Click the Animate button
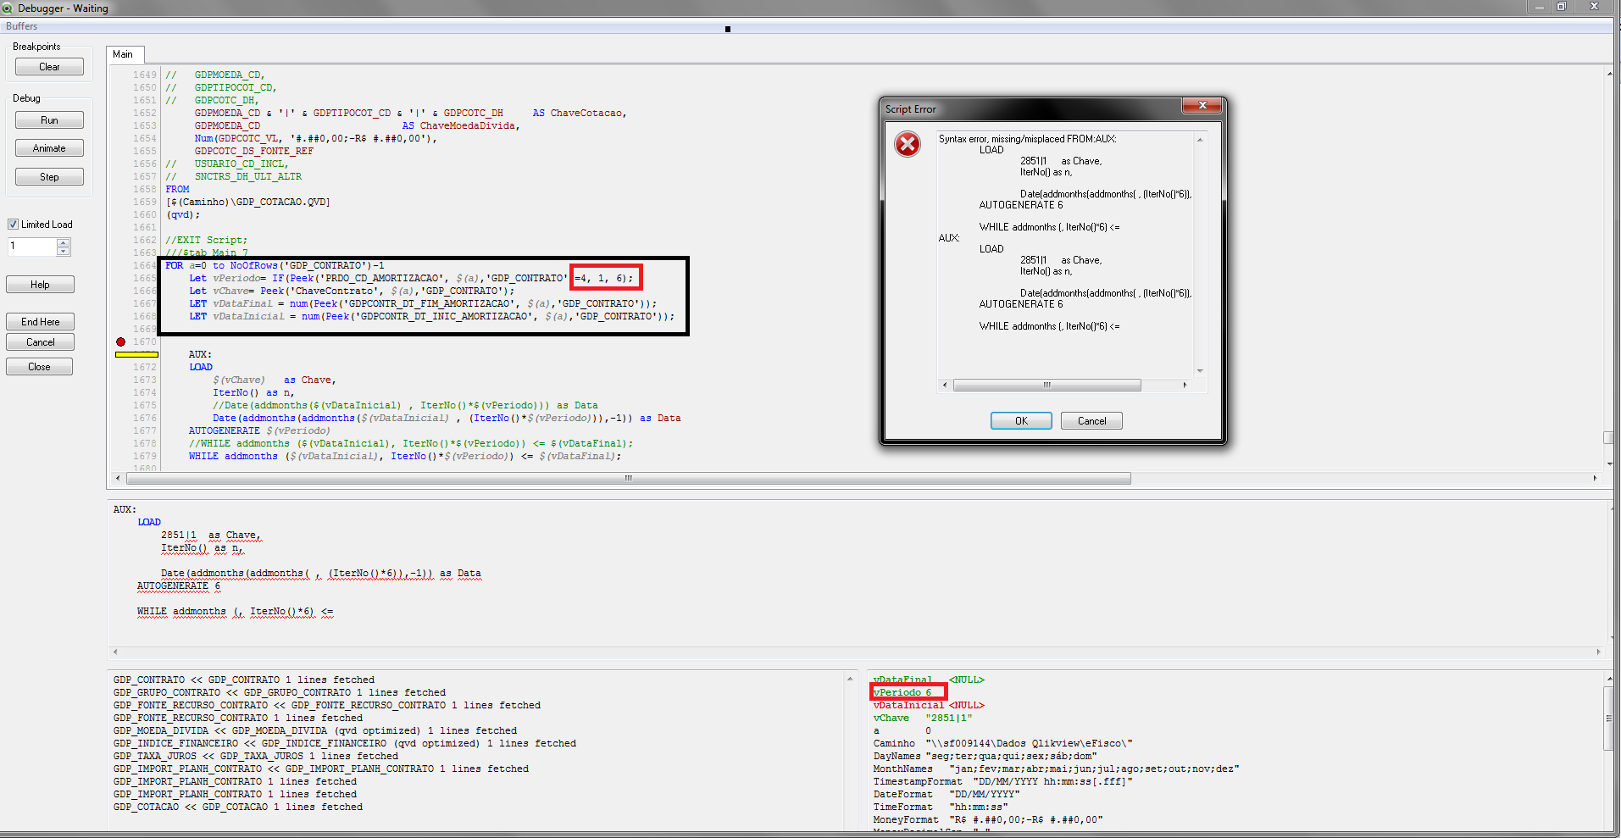 [49, 148]
